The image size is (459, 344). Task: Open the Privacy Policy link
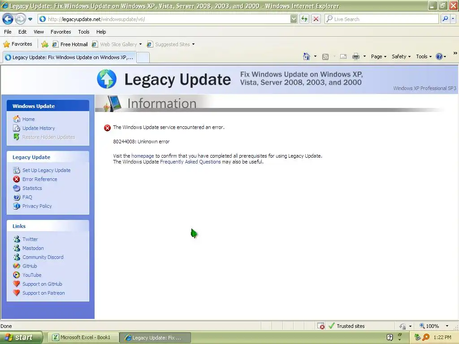click(37, 206)
